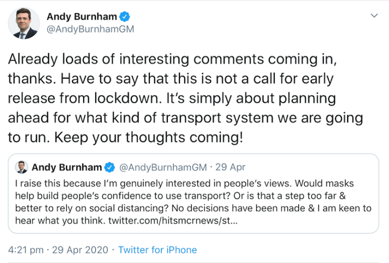
Task: Open Andy Burnham's large profile photo
Action: coord(23,23)
